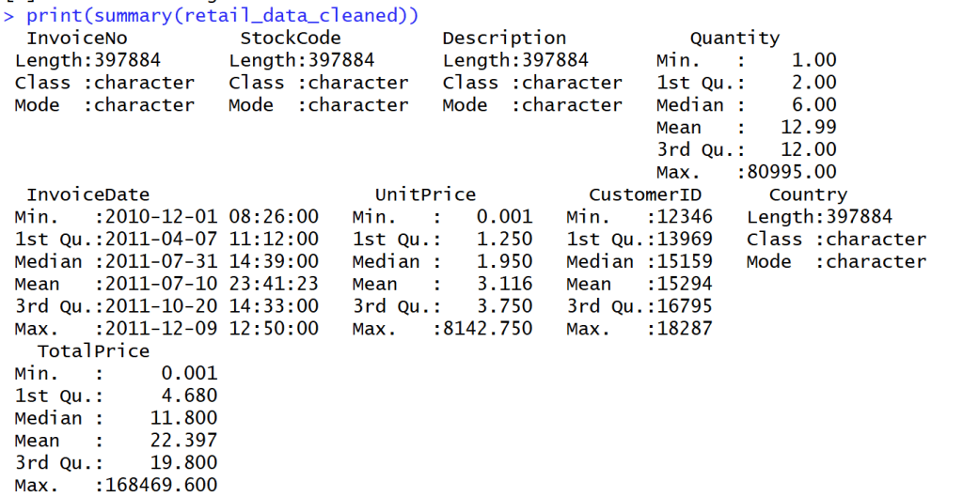Click the TotalPrice mean value 22.397
963x497 pixels.
pos(183,441)
